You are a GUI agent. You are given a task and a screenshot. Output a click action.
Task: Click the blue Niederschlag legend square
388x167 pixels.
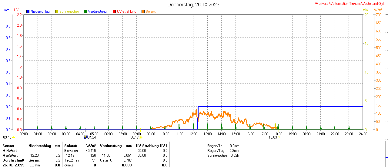click(28, 11)
